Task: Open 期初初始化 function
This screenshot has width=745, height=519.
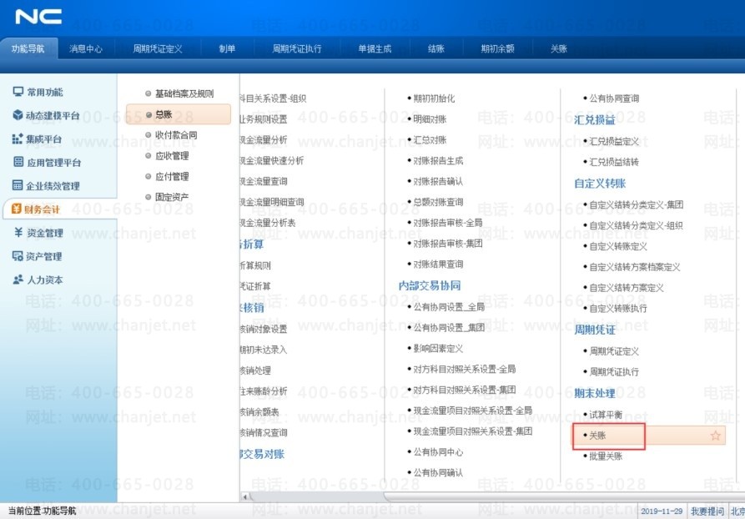Action: point(434,98)
